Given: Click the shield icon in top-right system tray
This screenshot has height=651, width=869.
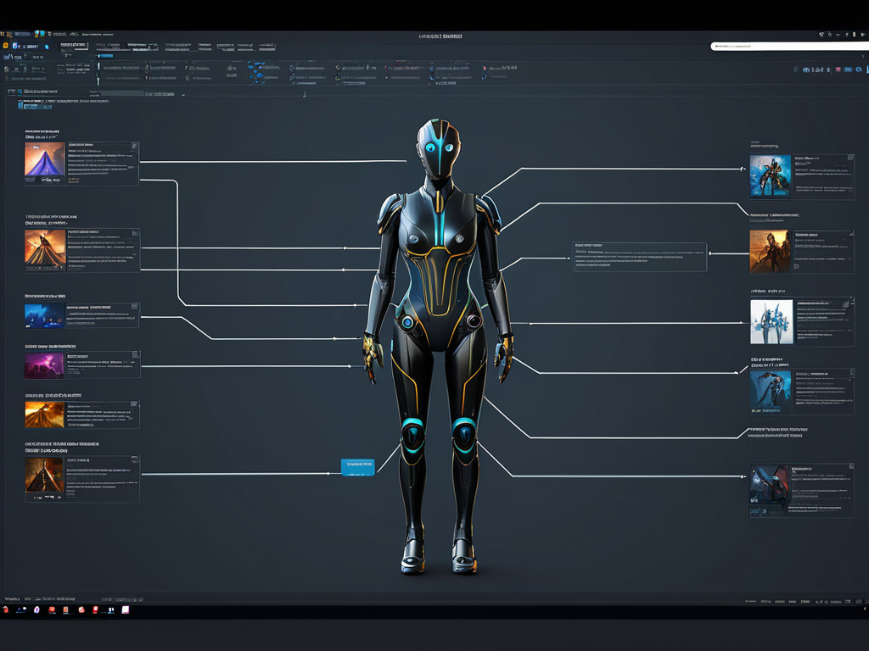Looking at the screenshot, I should point(821,35).
